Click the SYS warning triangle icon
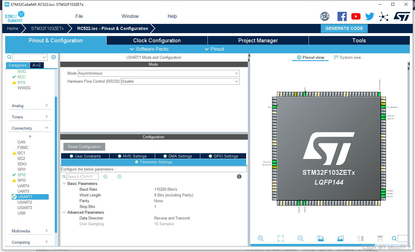 tap(14, 82)
